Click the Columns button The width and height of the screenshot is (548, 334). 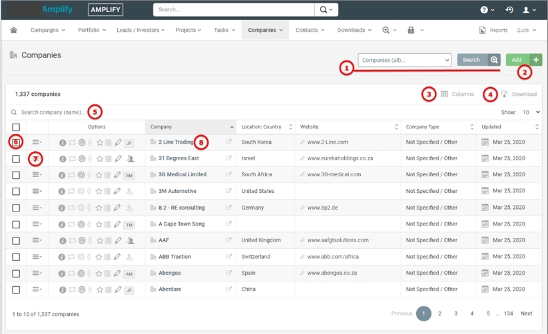pyautogui.click(x=457, y=94)
